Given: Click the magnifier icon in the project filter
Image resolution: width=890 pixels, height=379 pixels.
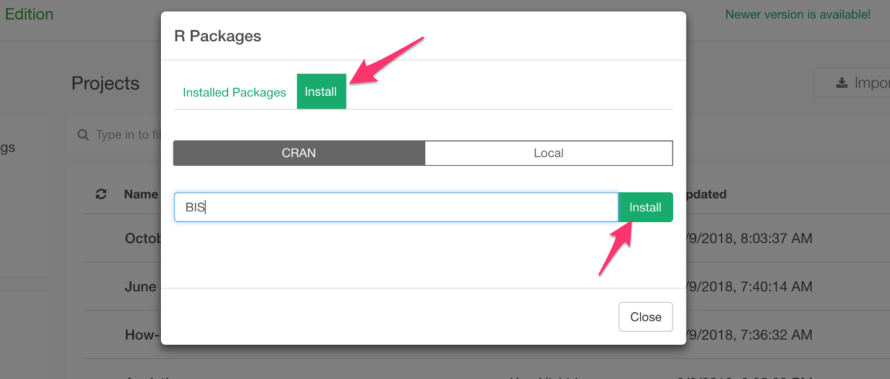Looking at the screenshot, I should coord(83,135).
